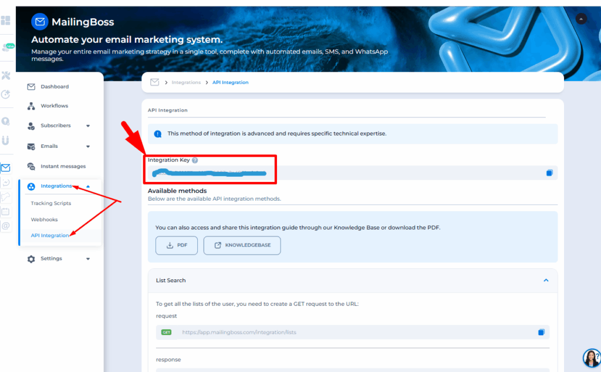Open the tools icon in left rail
This screenshot has height=372, width=601.
pyautogui.click(x=6, y=76)
